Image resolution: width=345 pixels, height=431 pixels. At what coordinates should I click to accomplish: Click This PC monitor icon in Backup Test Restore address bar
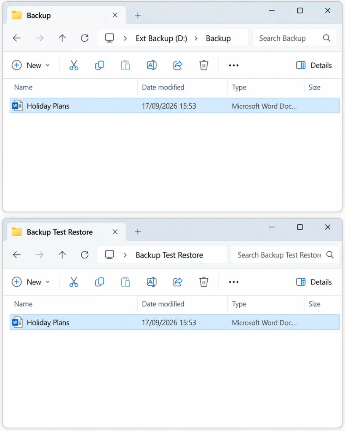[x=110, y=255]
